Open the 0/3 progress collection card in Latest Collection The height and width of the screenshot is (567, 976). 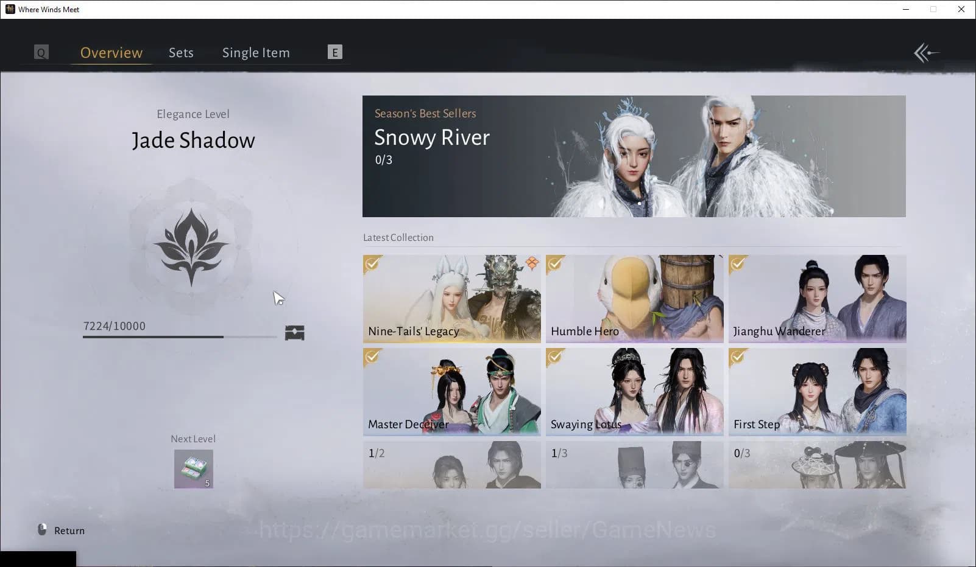(x=818, y=465)
